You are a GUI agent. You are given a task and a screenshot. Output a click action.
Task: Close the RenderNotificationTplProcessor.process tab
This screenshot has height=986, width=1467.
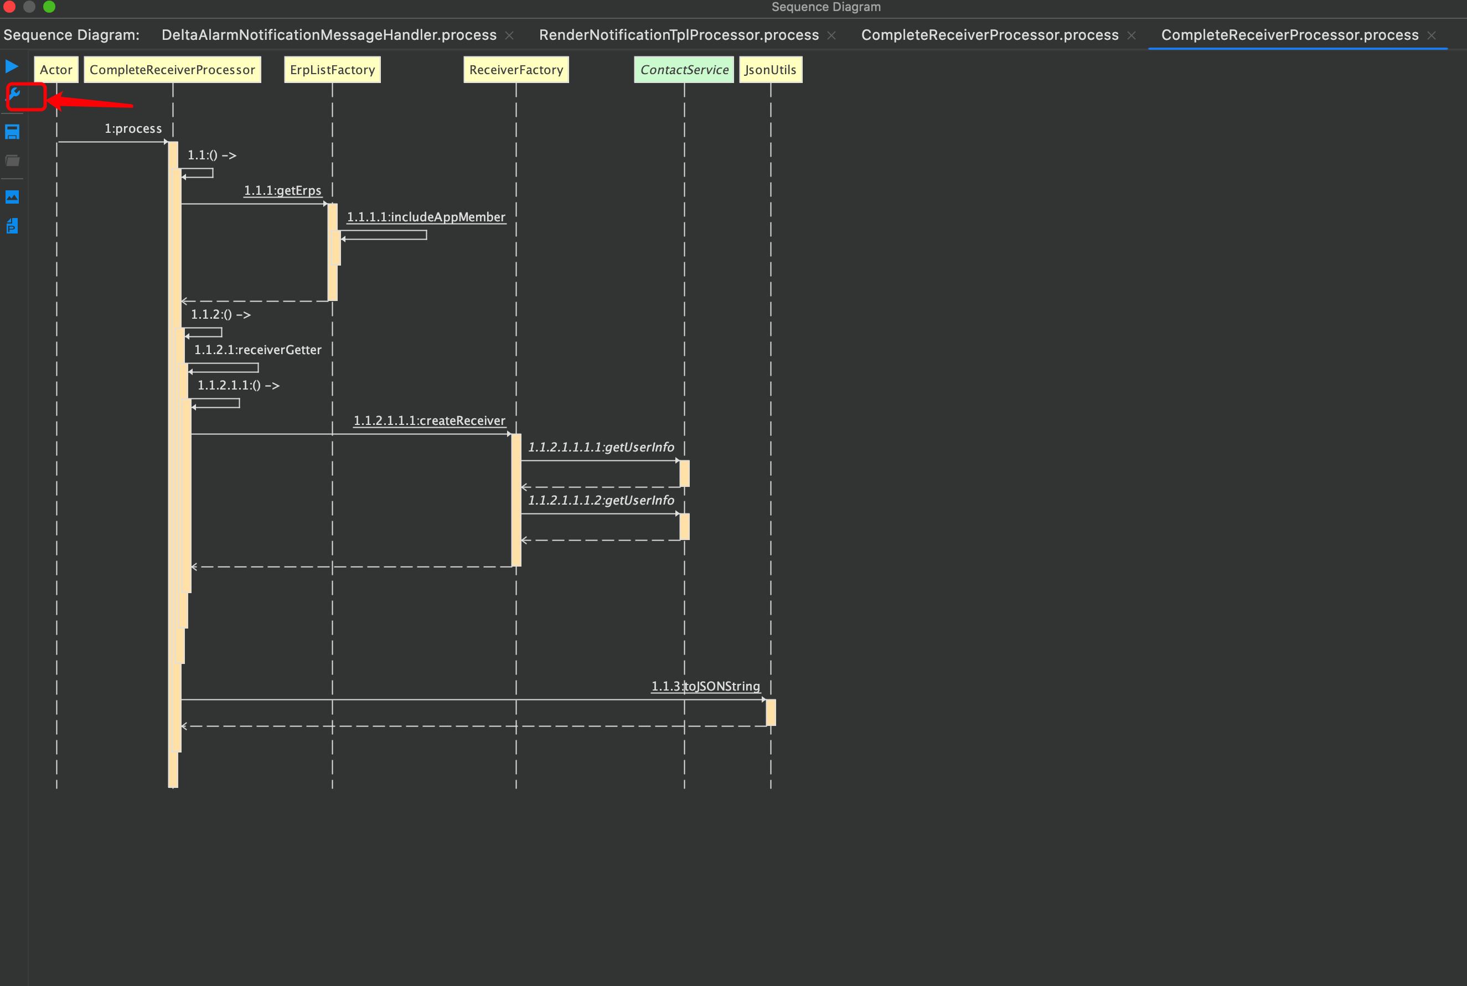[x=831, y=36]
